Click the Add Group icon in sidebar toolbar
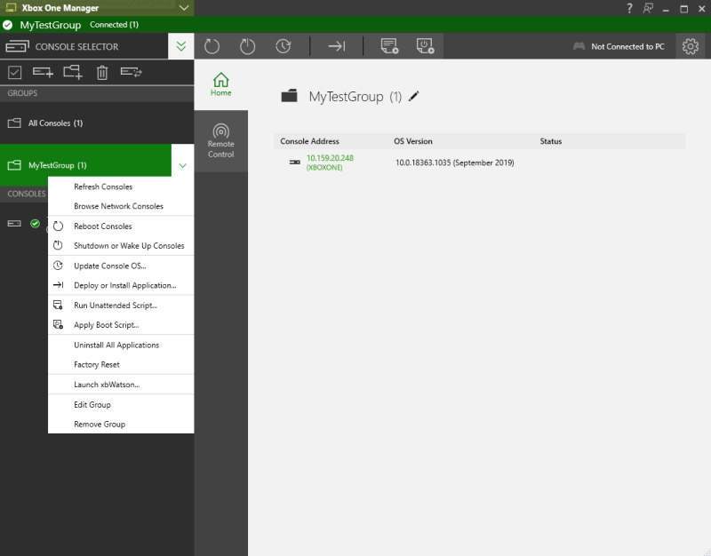Viewport: 711px width, 556px height. point(73,72)
